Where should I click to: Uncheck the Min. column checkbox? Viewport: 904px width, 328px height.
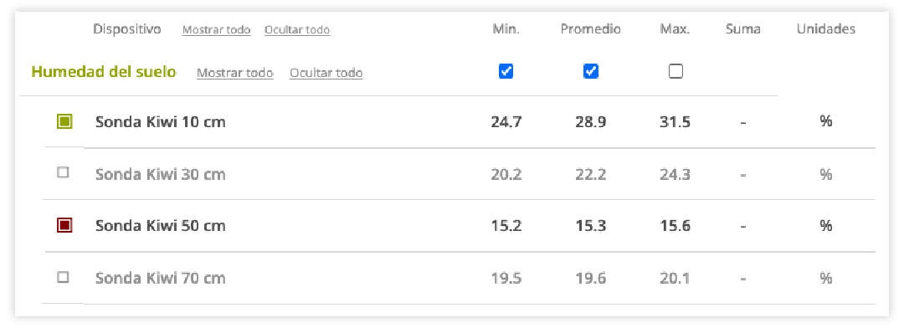(x=506, y=71)
